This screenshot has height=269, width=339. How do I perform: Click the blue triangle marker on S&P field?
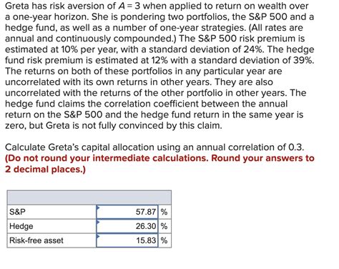click(98, 207)
